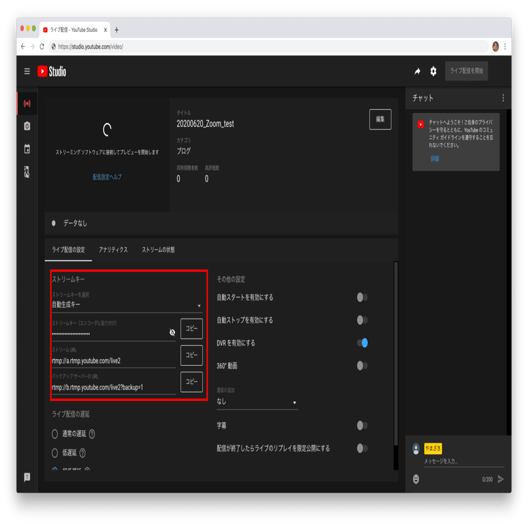The image size is (528, 528).
Task: Click the データなし status text
Action: 75,223
